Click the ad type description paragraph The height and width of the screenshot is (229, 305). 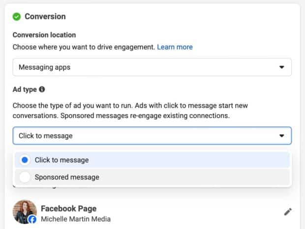(x=130, y=111)
